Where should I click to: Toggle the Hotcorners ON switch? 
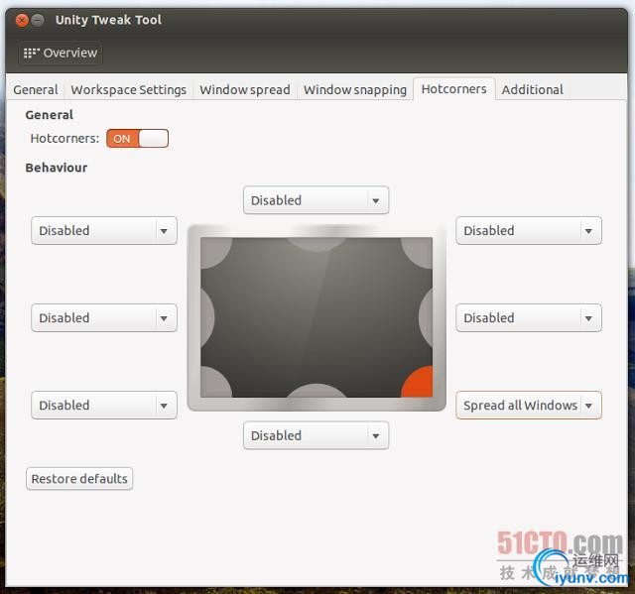137,139
